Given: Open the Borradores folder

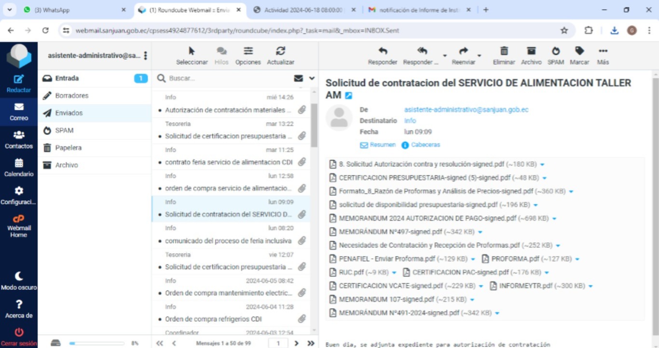Looking at the screenshot, I should 72,96.
